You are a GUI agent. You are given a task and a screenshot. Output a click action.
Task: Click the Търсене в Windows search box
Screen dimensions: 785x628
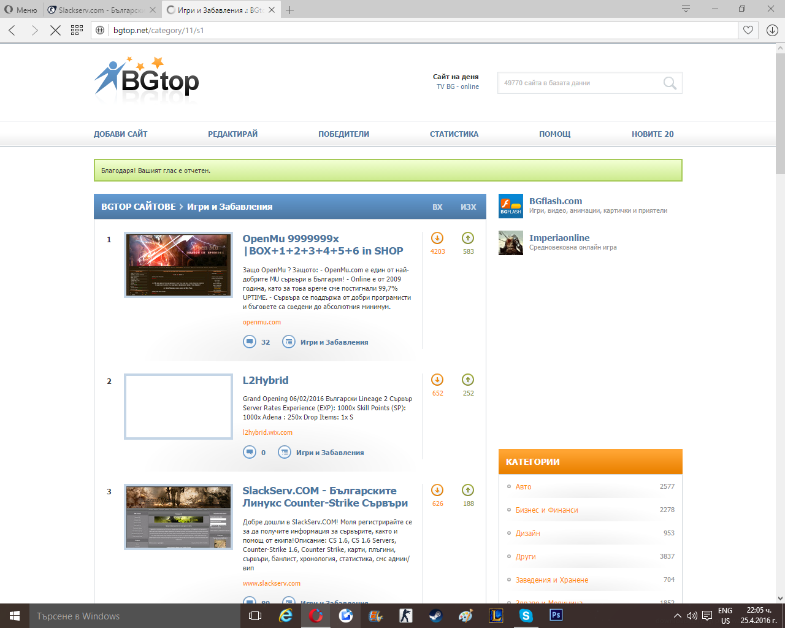134,616
